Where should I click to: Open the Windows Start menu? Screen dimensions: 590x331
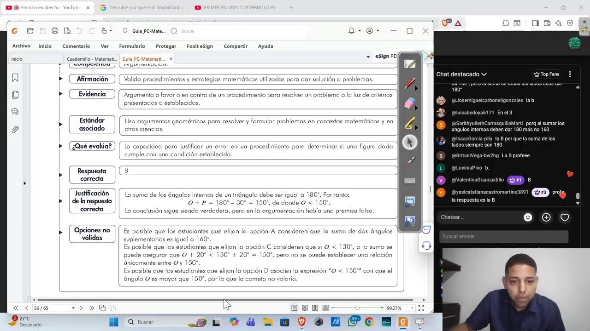tap(114, 322)
